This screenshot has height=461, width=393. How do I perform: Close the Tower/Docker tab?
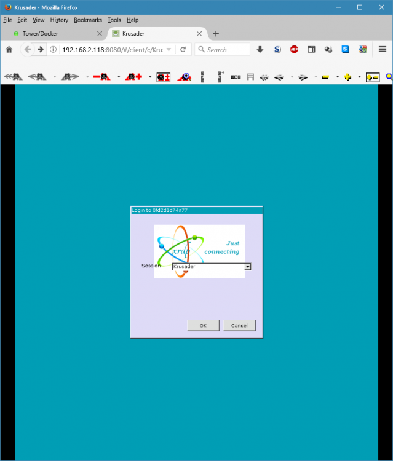point(100,34)
